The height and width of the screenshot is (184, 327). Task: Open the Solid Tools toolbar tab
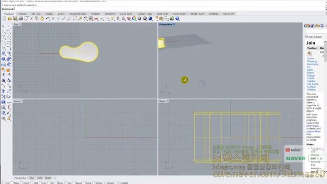[x=162, y=14]
